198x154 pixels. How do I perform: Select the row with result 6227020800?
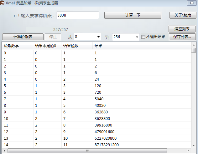point(96,138)
